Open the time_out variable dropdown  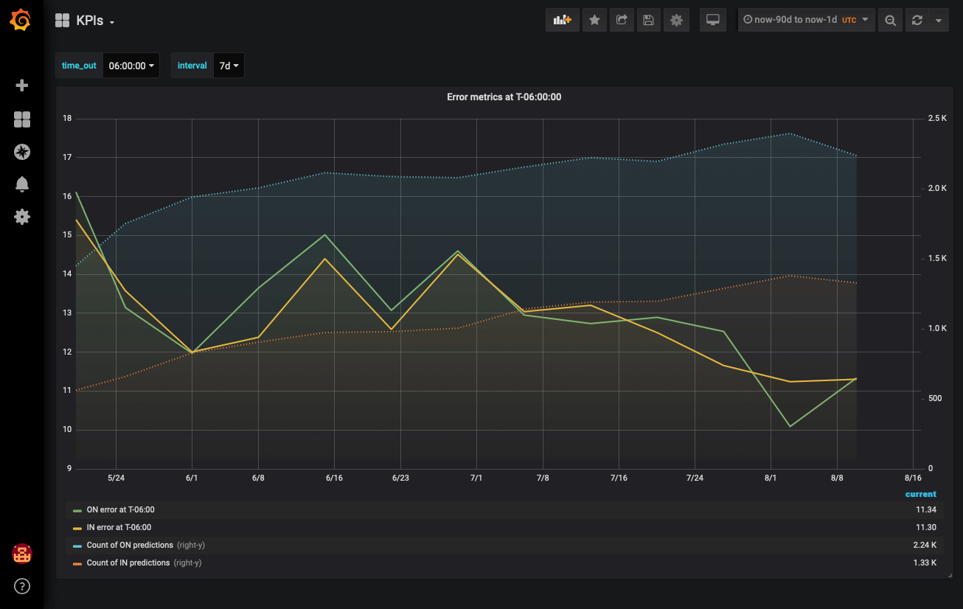[131, 65]
